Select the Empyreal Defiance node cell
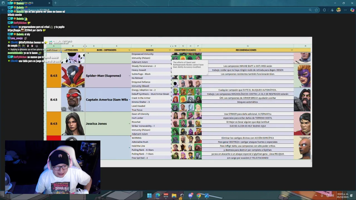The width and height of the screenshot is (356, 200). point(151,82)
